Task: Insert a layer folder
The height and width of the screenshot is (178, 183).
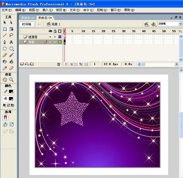Action: click(x=32, y=64)
